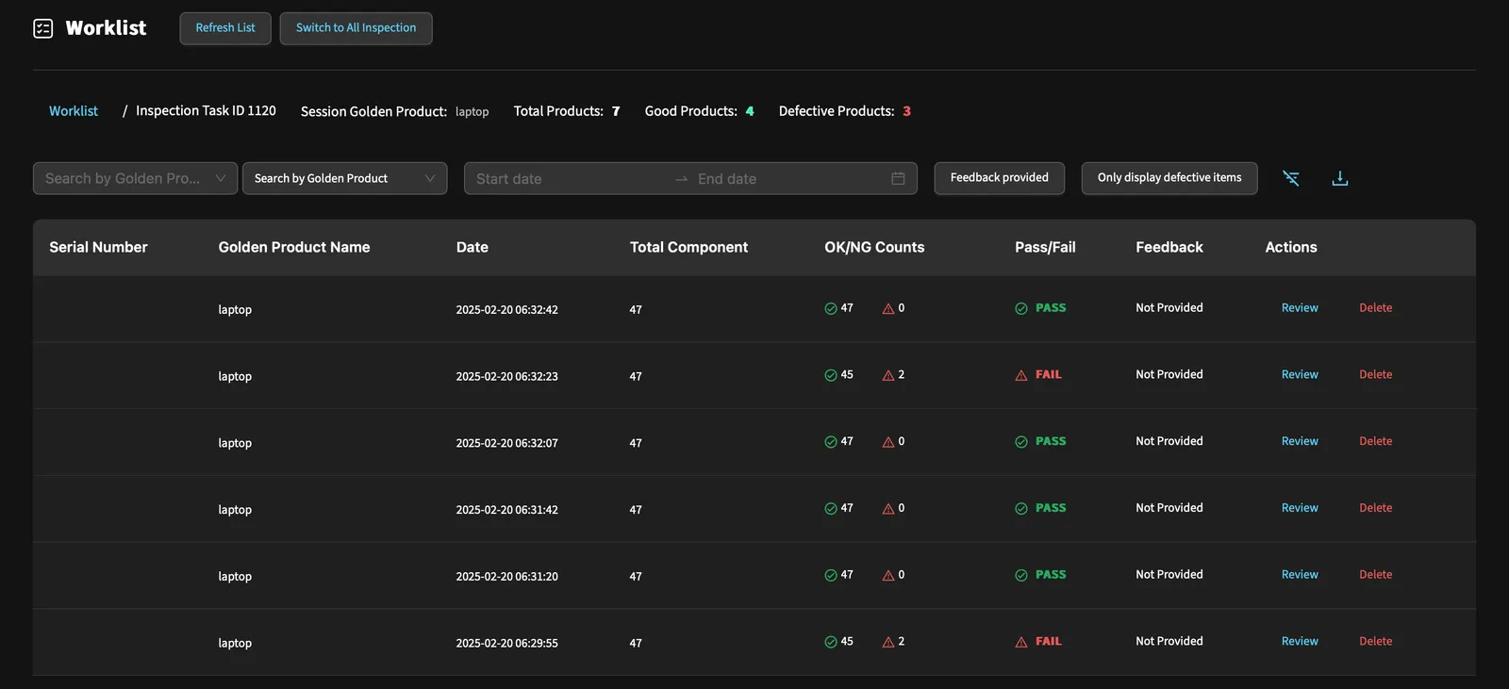Viewport: 1509px width, 689px height.
Task: Click the OK checkmark count icon in the 06:31:42 row
Action: pos(831,509)
